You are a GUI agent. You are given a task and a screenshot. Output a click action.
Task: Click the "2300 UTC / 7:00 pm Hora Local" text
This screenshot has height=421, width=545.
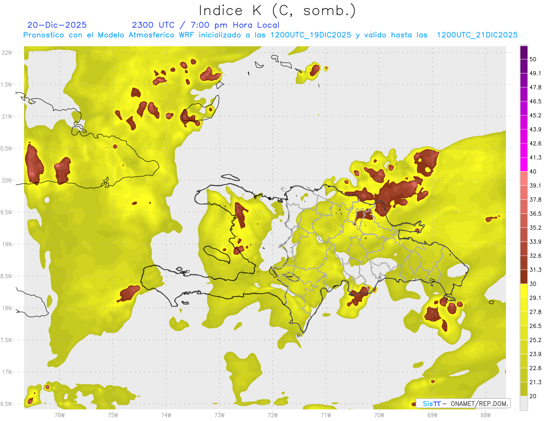point(205,25)
